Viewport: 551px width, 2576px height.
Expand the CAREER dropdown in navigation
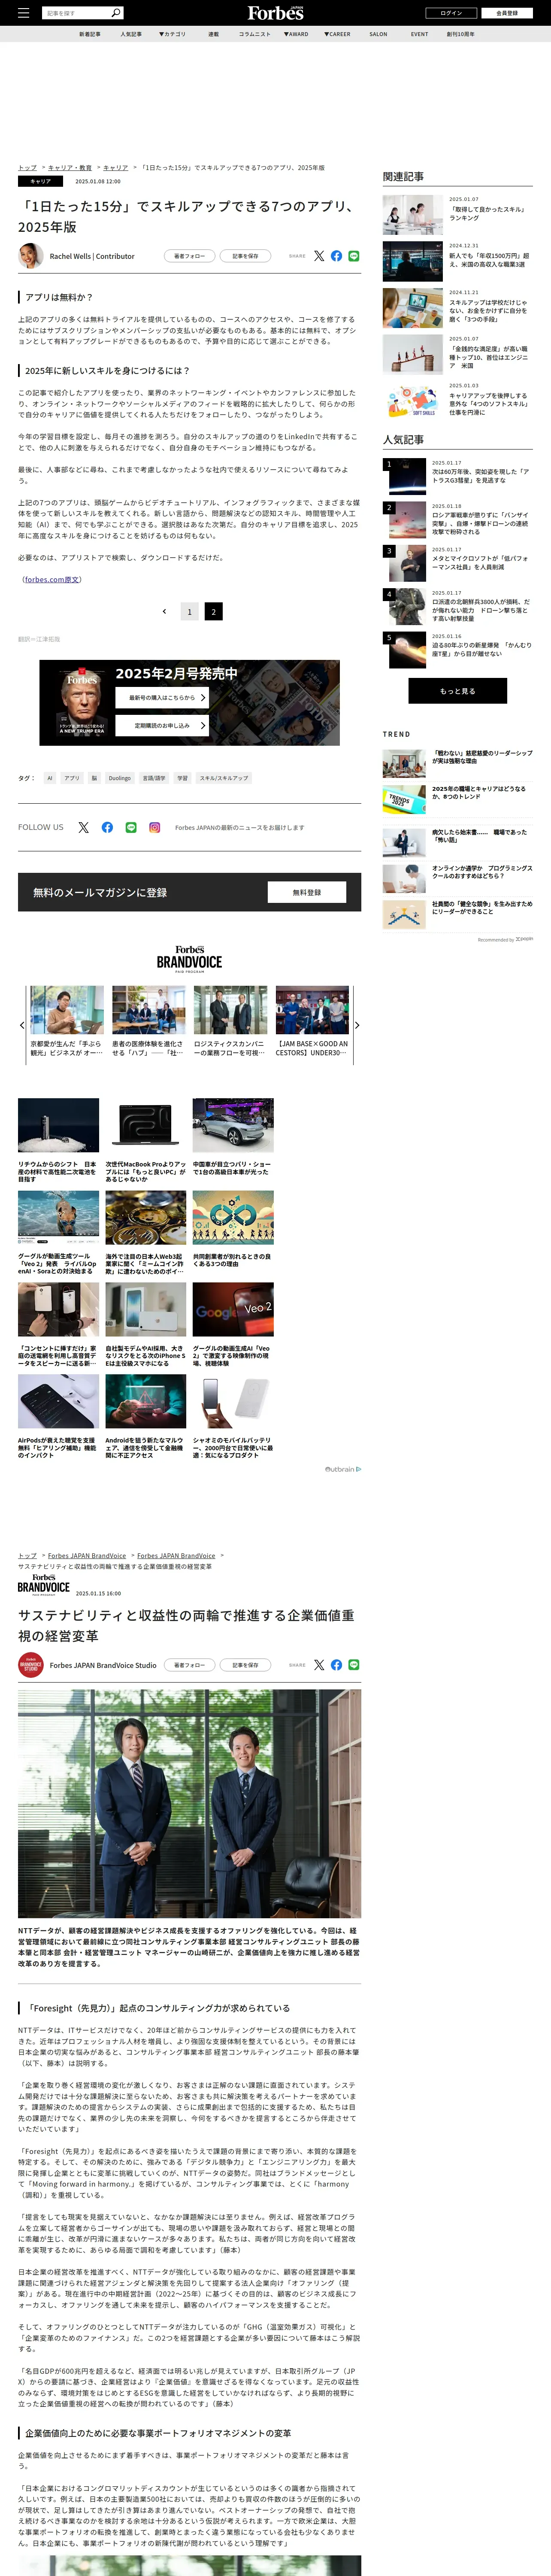click(x=337, y=34)
